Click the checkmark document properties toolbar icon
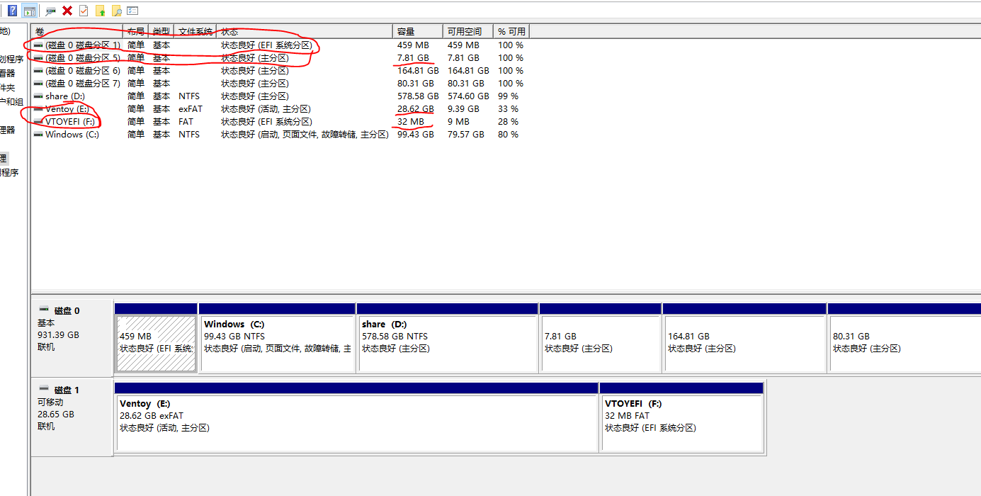 click(x=84, y=11)
